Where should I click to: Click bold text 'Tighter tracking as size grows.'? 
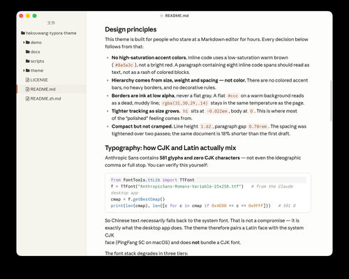pyautogui.click(x=146, y=111)
